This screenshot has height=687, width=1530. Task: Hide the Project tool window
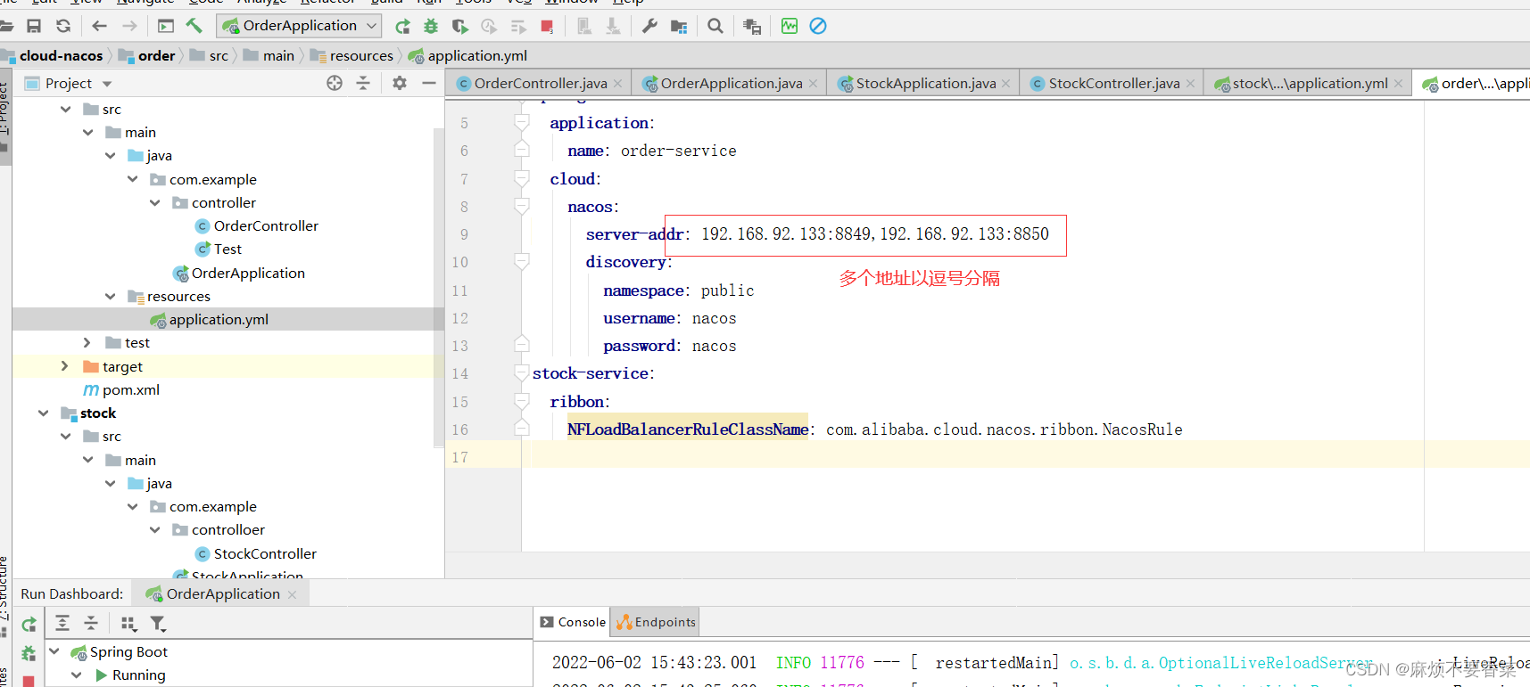(x=429, y=83)
